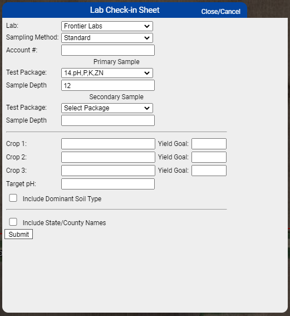Expand the Sampling Method dropdown
Viewport: 290px width, 316px height.
107,38
